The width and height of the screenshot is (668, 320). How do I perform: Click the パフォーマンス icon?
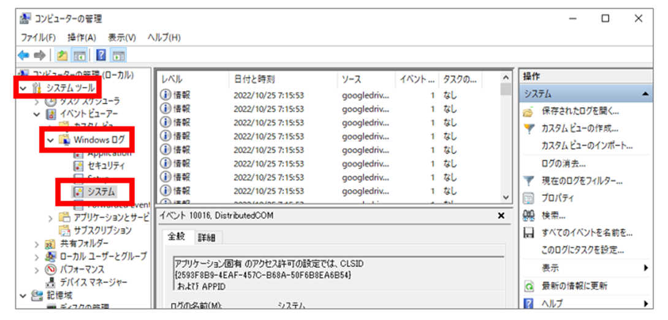(x=51, y=269)
